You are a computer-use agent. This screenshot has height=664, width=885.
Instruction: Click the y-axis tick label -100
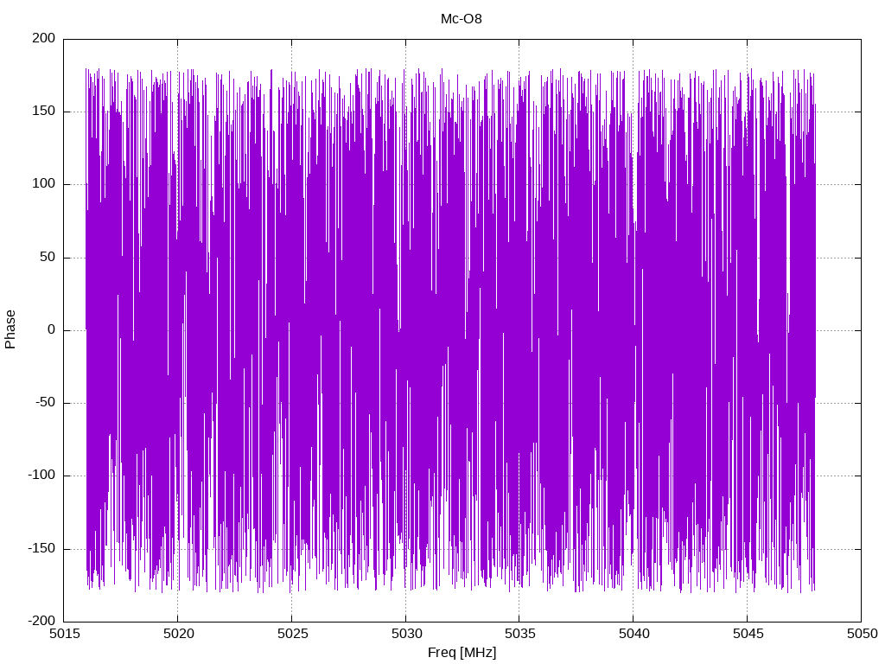click(x=41, y=476)
